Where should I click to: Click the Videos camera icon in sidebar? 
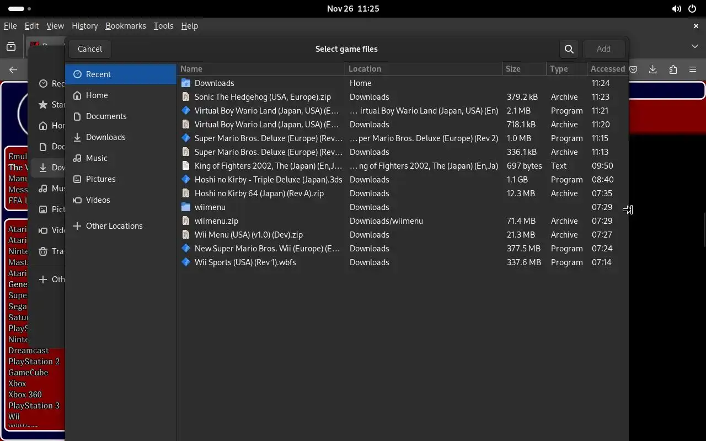pyautogui.click(x=77, y=200)
